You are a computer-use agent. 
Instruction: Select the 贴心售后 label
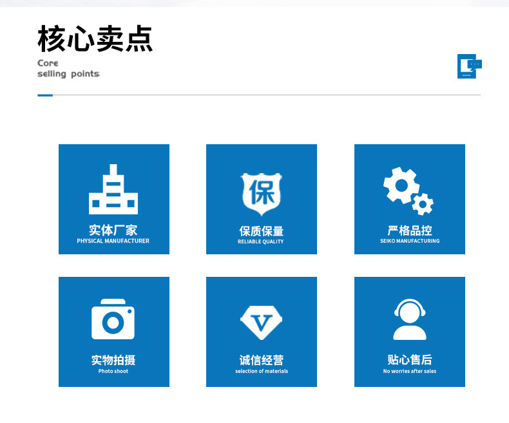pyautogui.click(x=410, y=360)
